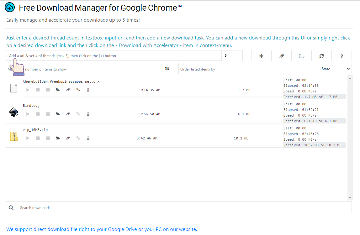Click the link icon for Bird.svg

[78, 114]
